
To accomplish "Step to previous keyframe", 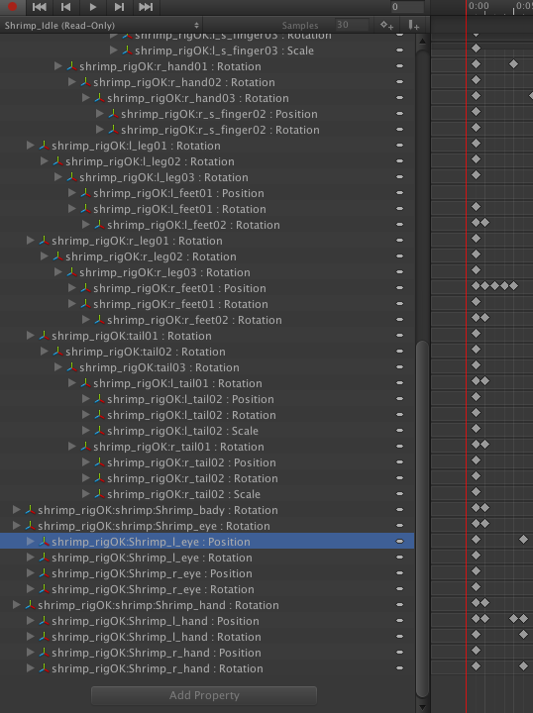I will [66, 6].
